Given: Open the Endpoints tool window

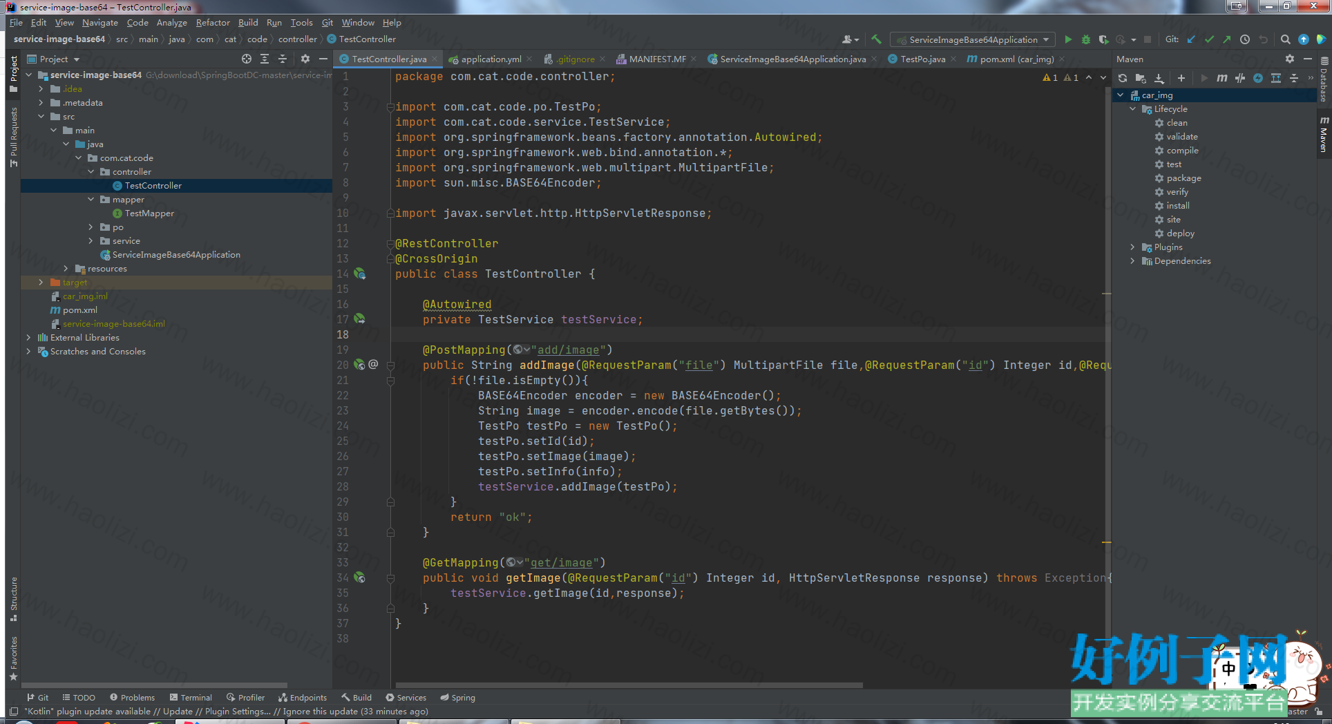Looking at the screenshot, I should click(303, 697).
